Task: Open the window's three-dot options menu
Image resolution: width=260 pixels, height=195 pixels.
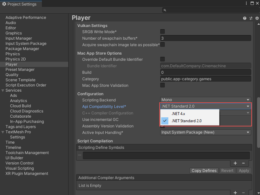Action: tap(246, 4)
